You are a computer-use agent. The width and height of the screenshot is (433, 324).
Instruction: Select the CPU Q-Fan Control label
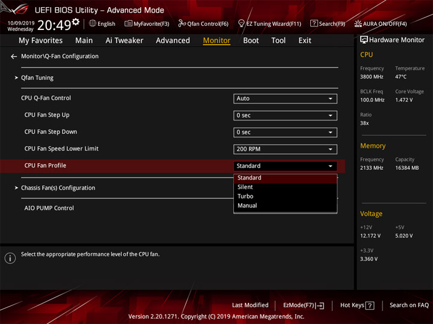[46, 98]
